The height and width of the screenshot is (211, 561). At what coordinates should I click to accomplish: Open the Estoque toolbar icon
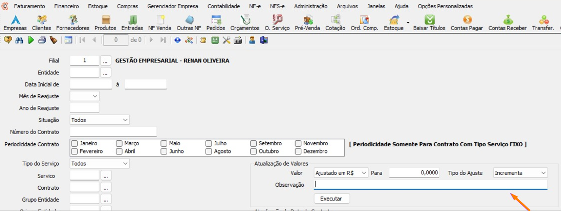pos(394,23)
